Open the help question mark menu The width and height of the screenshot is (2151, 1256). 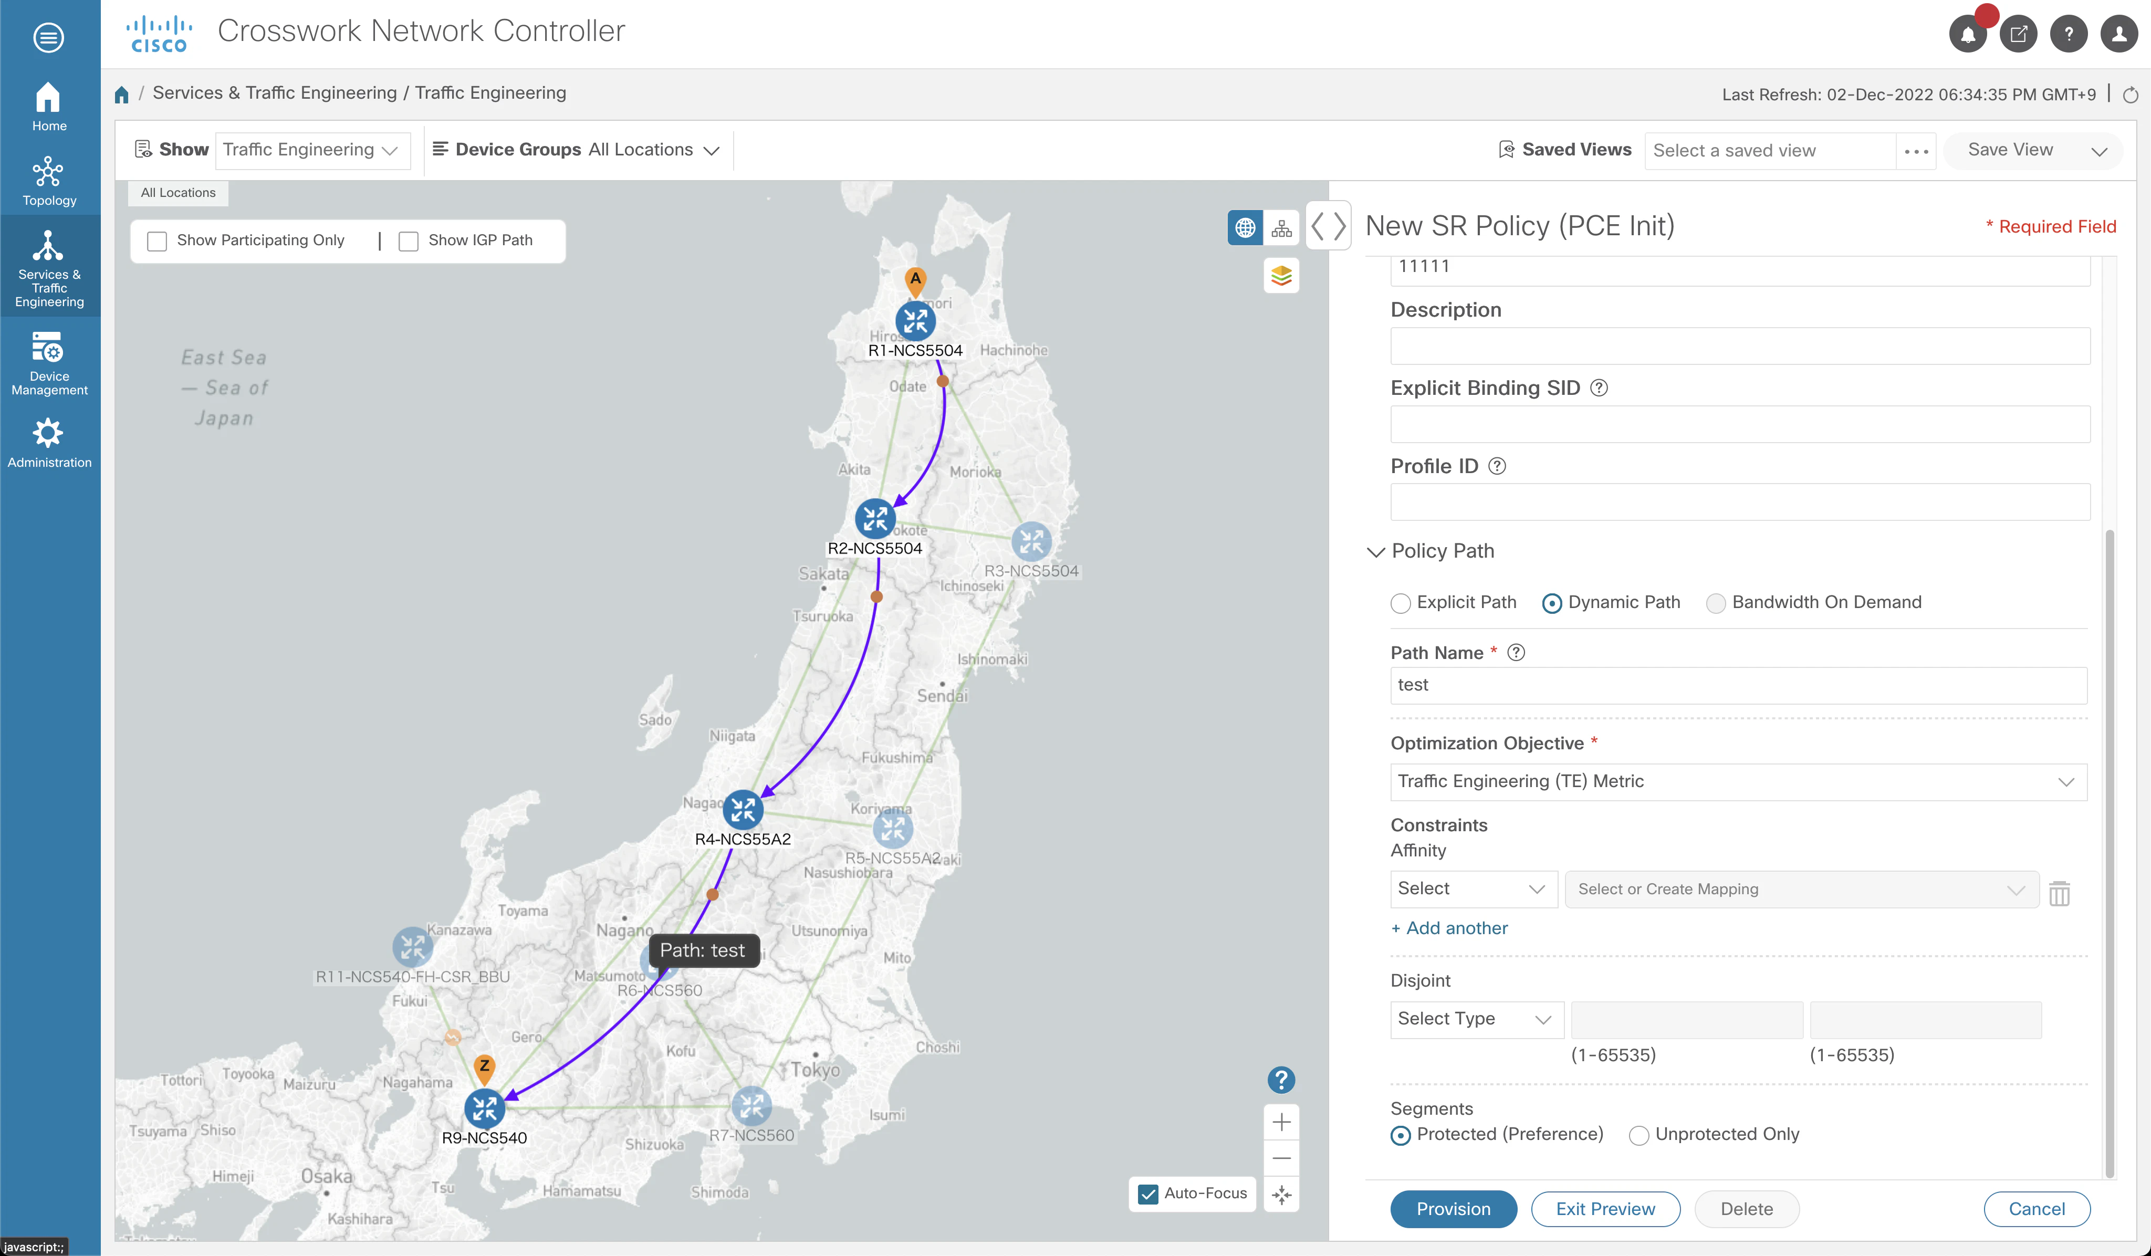pyautogui.click(x=2068, y=34)
